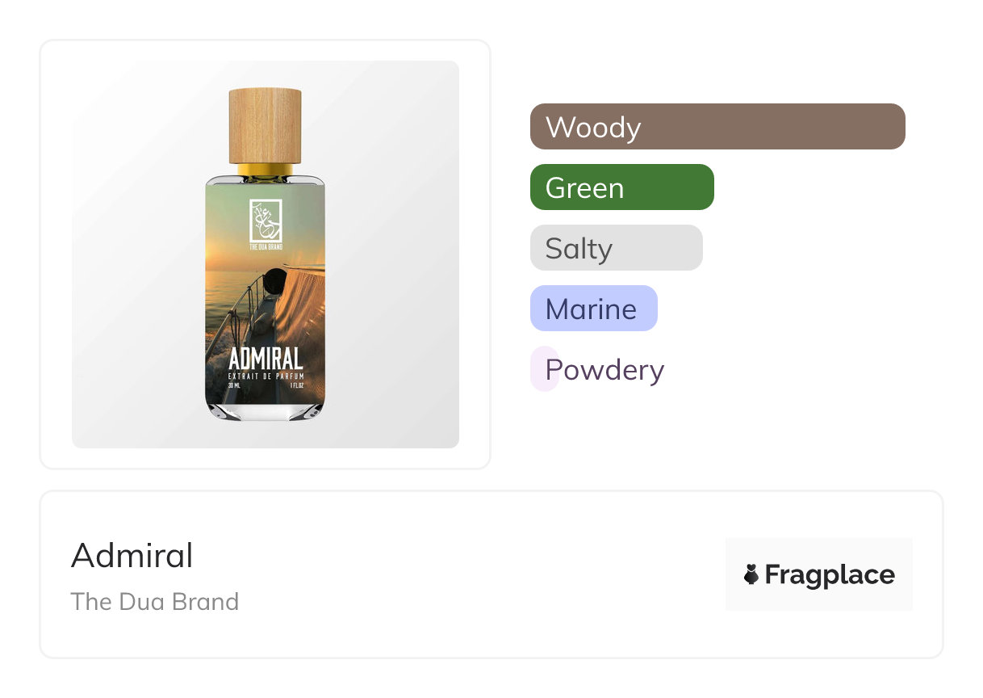Click the 30 ML marking on the bottle
Screen dimensions: 983x698
(234, 385)
